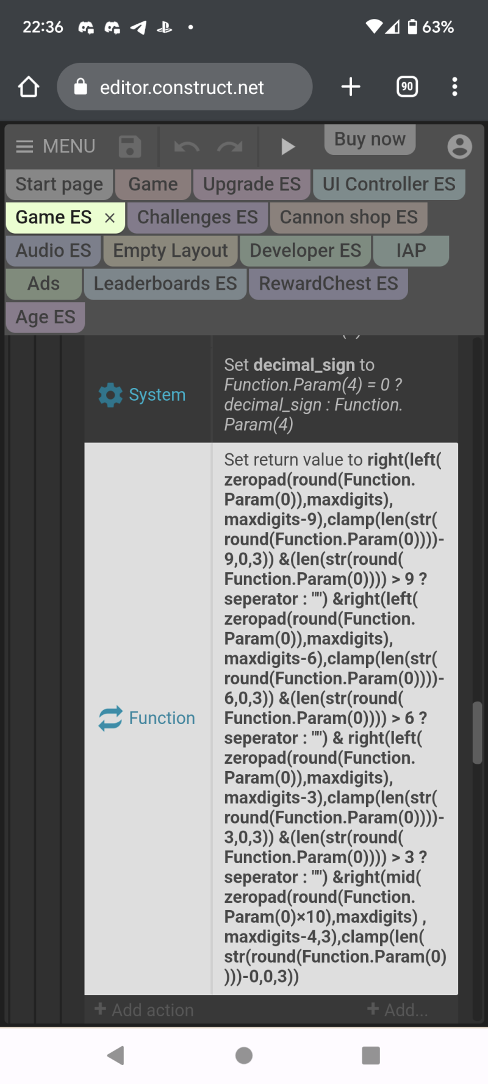This screenshot has width=488, height=1084.
Task: Switch to the Cannon shop ES tab
Action: (348, 217)
